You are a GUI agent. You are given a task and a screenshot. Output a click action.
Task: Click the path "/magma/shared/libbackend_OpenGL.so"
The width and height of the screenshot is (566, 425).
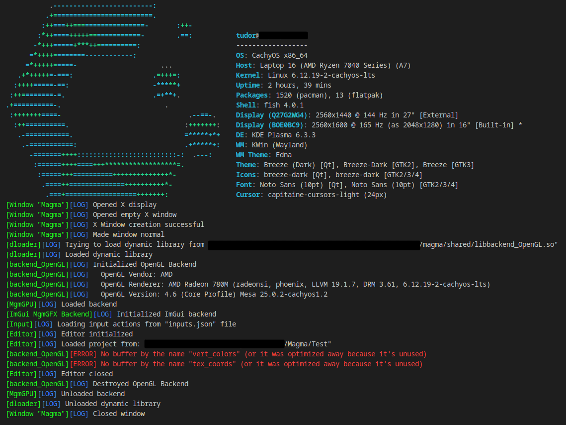pyautogui.click(x=489, y=244)
